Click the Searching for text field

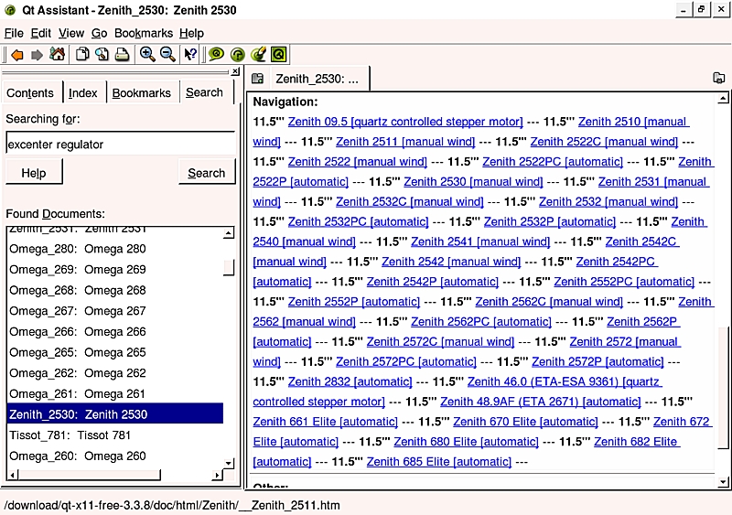[120, 145]
